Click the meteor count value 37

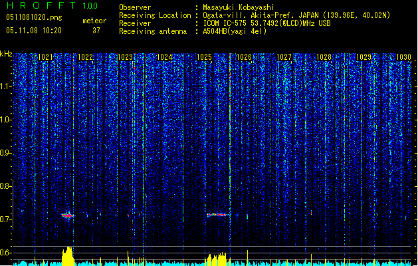[96, 31]
